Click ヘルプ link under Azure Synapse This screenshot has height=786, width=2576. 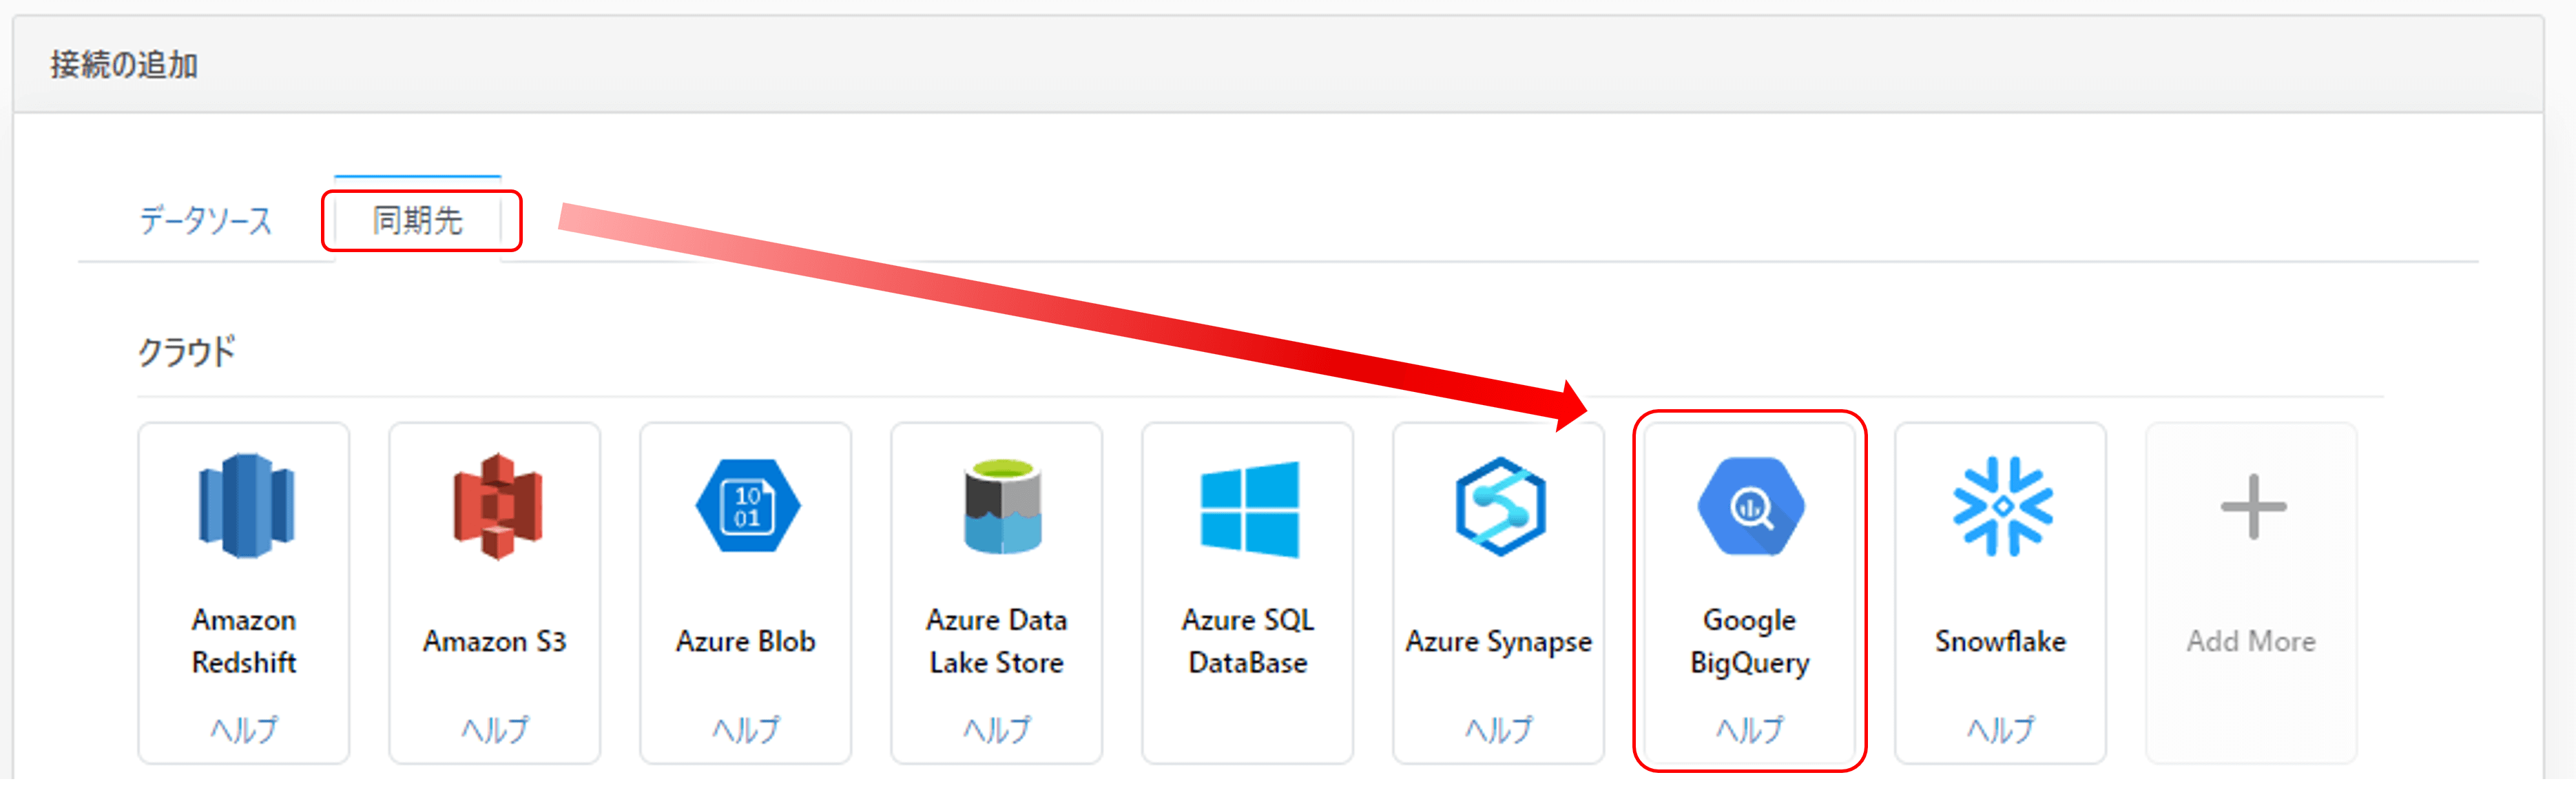(x=1499, y=729)
